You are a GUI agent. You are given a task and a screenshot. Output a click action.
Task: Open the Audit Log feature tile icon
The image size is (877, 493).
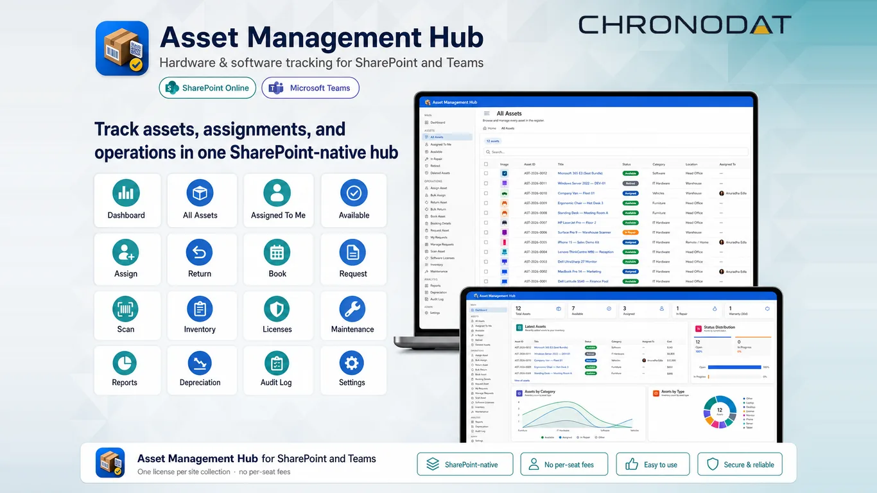[x=277, y=363]
